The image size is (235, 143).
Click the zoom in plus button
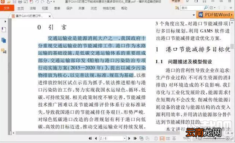(228, 138)
